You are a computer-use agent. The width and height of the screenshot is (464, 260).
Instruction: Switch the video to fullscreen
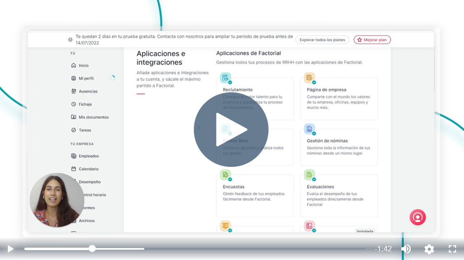click(452, 249)
